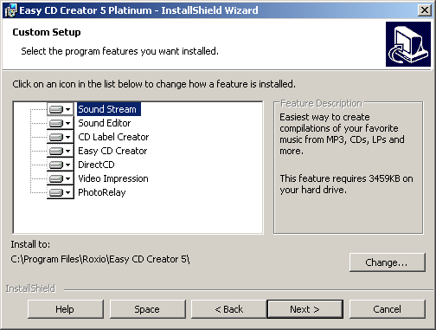The width and height of the screenshot is (436, 330).
Task: Click the PhotoRelay drive icon
Action: point(56,192)
